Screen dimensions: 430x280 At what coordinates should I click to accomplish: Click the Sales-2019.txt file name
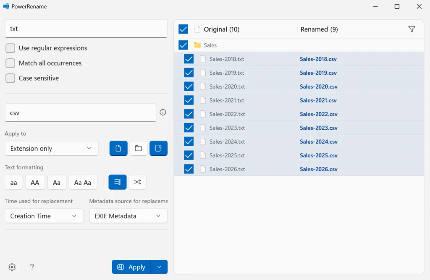[x=227, y=73]
